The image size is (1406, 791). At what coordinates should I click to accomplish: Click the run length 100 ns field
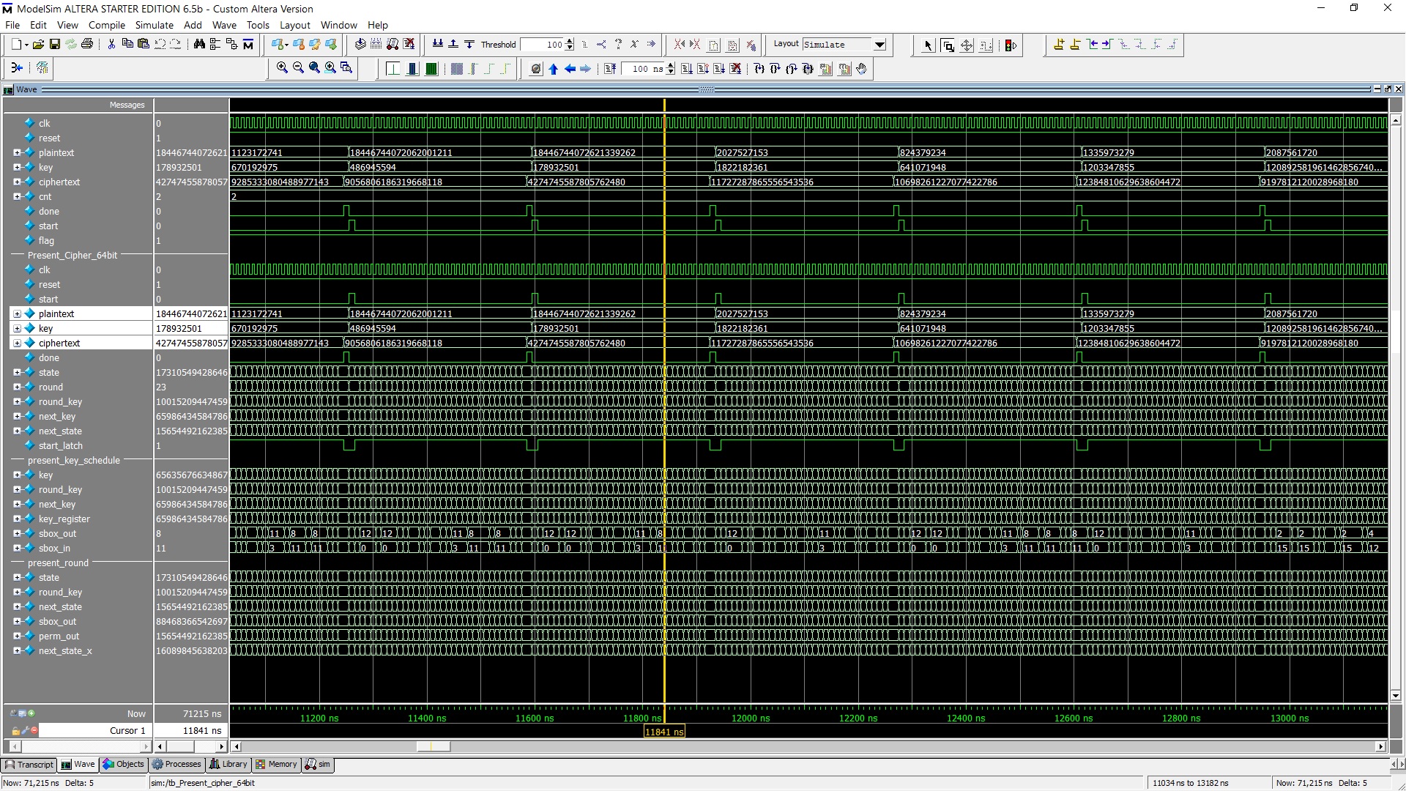pos(643,69)
